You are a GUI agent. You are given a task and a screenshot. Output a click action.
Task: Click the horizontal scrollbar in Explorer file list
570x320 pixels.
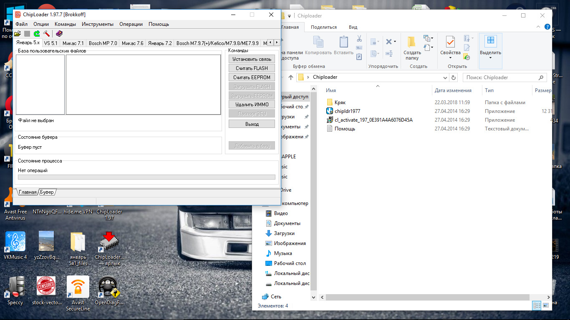click(x=429, y=298)
